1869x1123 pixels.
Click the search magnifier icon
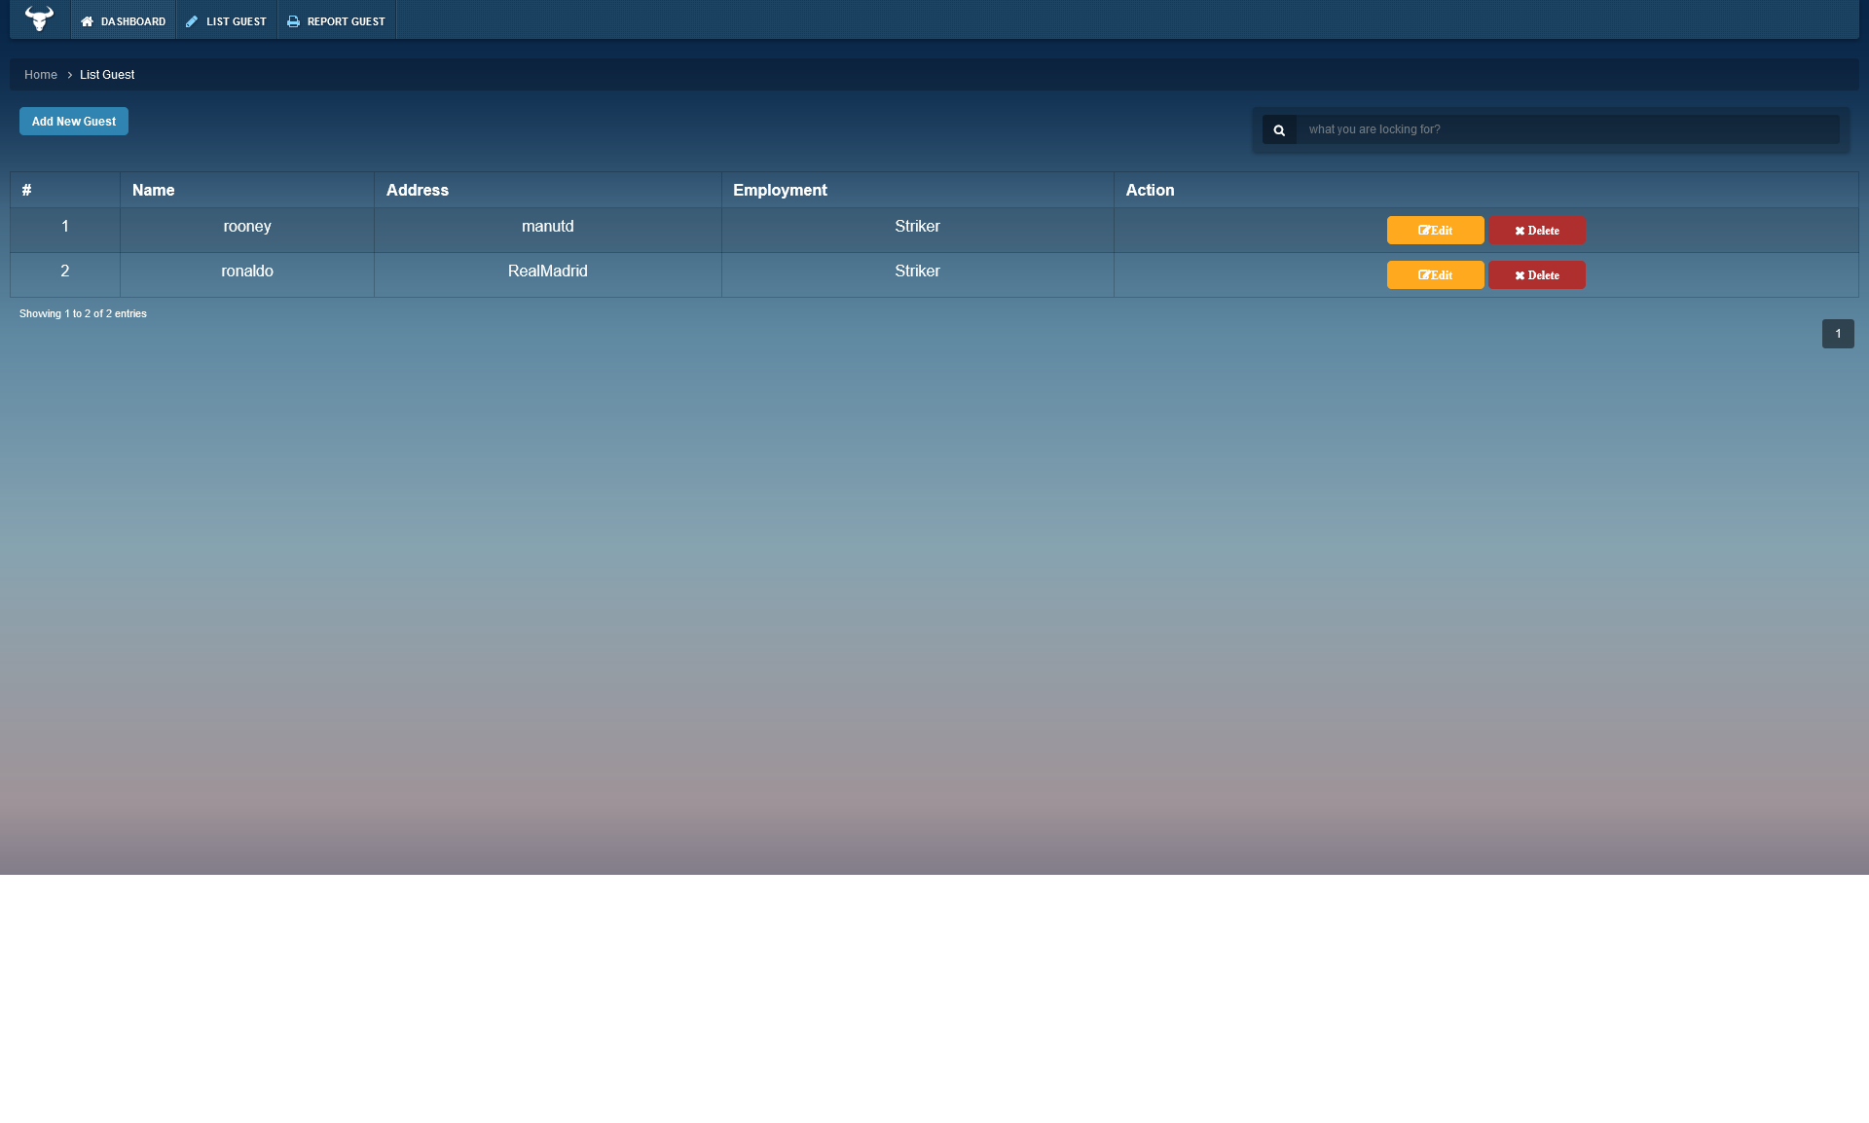1279,129
